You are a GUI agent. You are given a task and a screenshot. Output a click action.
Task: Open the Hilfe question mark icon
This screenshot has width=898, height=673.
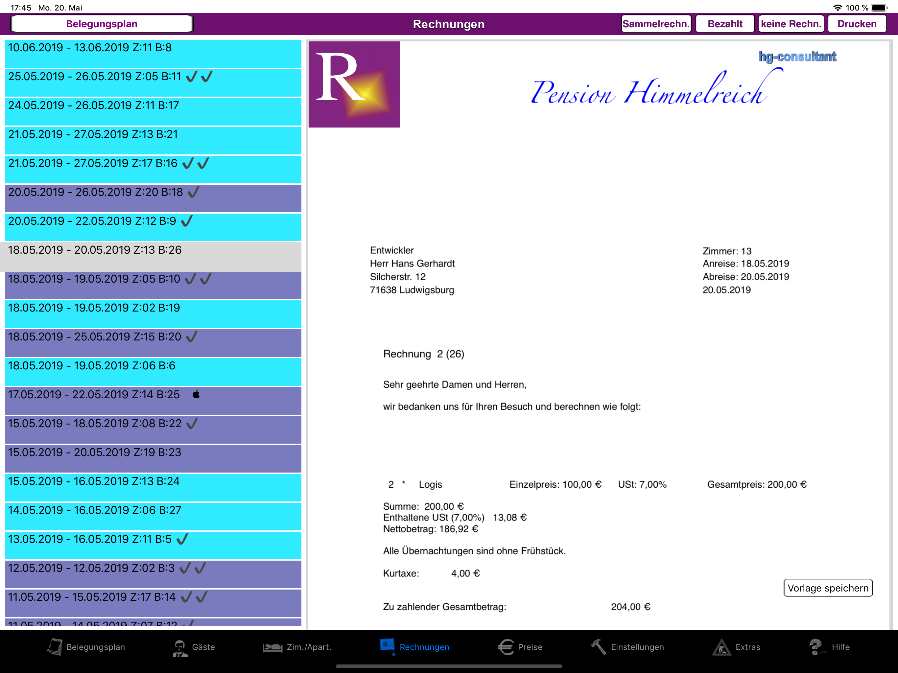tap(816, 647)
